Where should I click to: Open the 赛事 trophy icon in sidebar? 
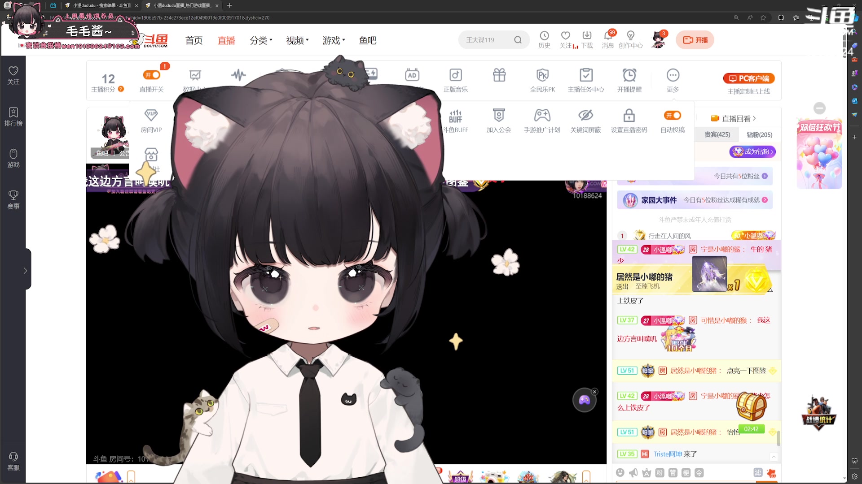click(13, 200)
